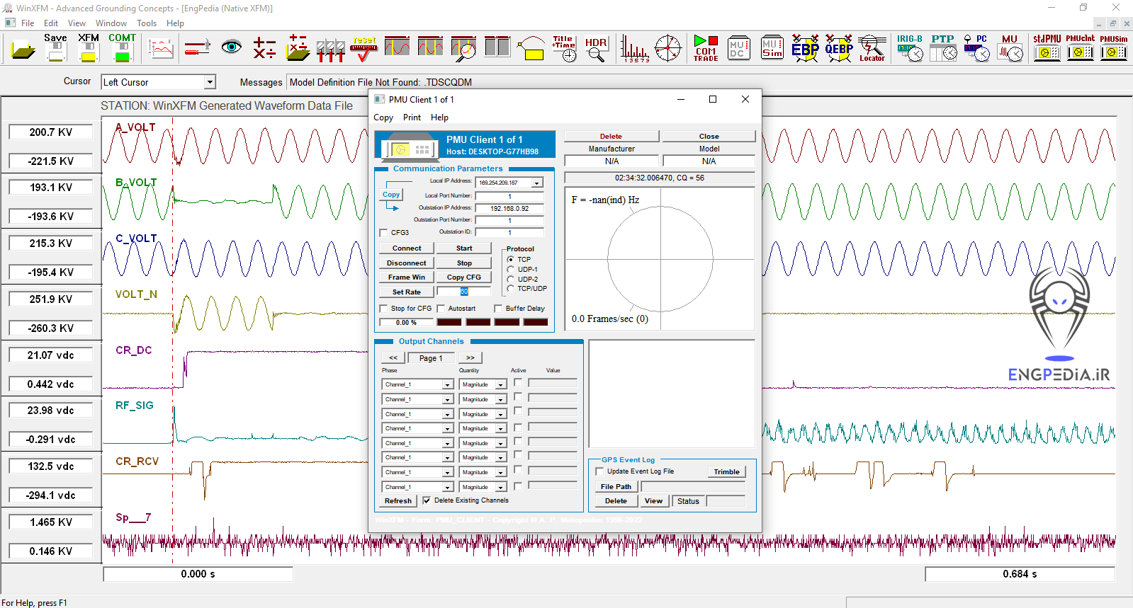Open the File menu in WinXFM

click(x=28, y=23)
